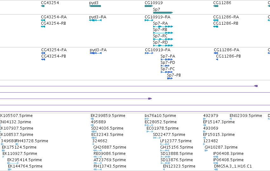
Task: Click the CG43254-RB transcript label
Action: point(53,23)
